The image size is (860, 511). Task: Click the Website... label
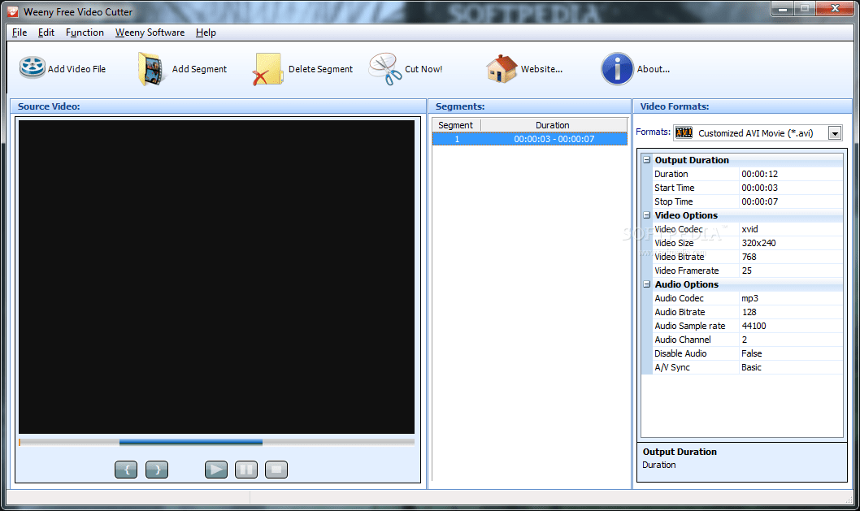pos(541,69)
